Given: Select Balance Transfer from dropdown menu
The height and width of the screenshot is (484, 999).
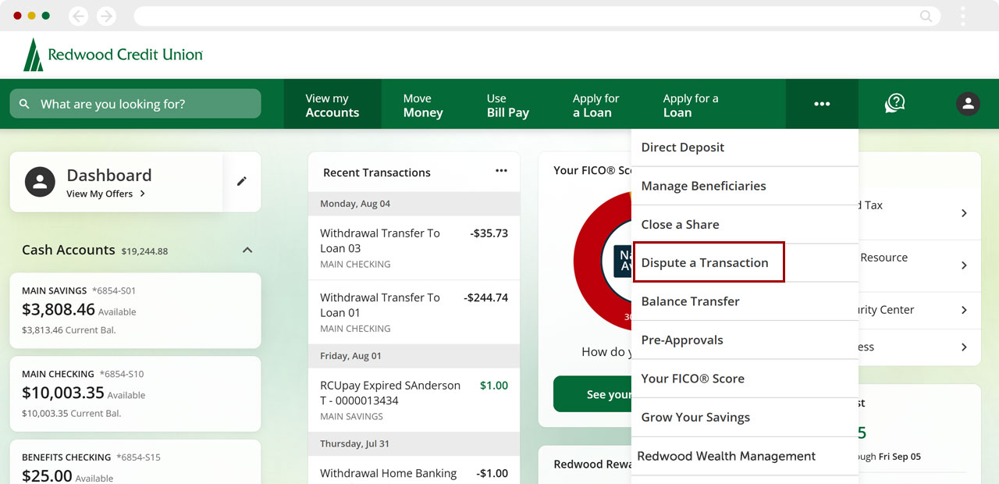Looking at the screenshot, I should [x=690, y=301].
